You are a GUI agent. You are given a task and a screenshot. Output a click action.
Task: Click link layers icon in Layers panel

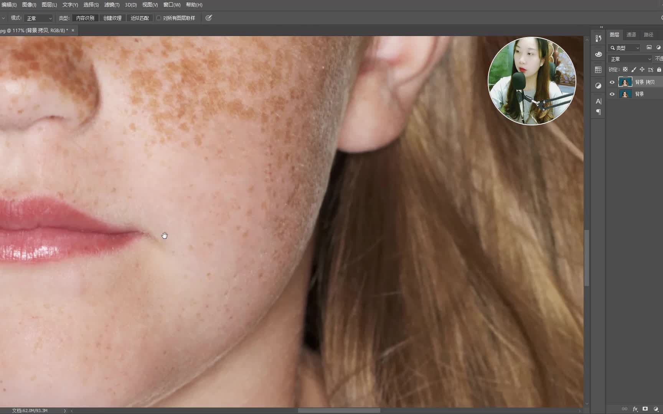point(625,409)
